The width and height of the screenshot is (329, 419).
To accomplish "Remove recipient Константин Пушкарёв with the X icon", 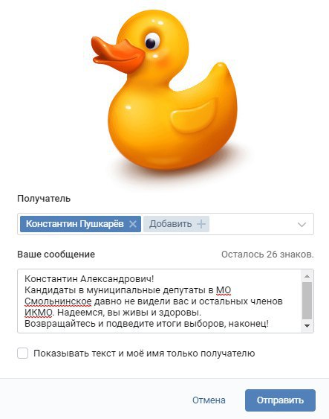I will point(133,224).
